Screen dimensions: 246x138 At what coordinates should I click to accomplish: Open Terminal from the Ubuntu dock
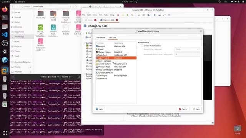5,18
